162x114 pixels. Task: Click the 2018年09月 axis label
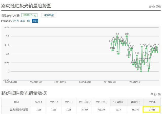click(134, 82)
